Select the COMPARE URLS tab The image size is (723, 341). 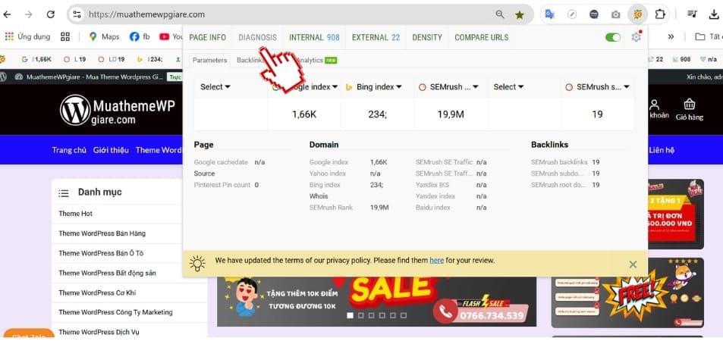pyautogui.click(x=481, y=37)
